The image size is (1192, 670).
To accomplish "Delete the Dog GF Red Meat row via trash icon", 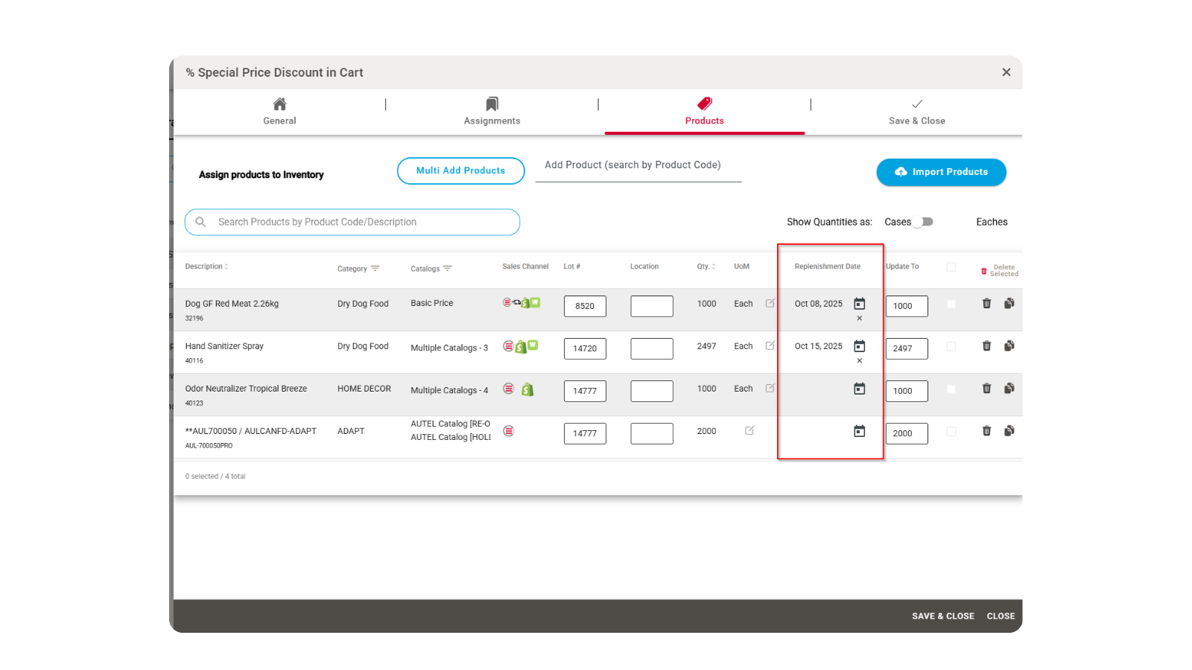I will [986, 304].
